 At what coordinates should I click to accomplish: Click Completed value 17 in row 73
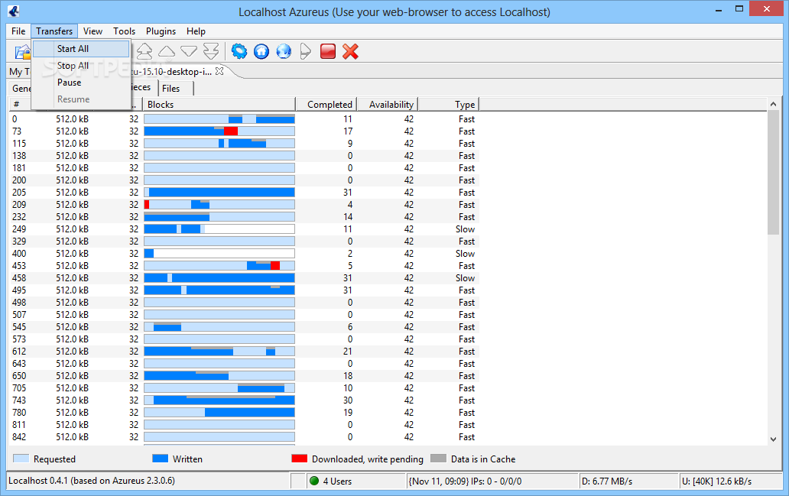pos(348,131)
